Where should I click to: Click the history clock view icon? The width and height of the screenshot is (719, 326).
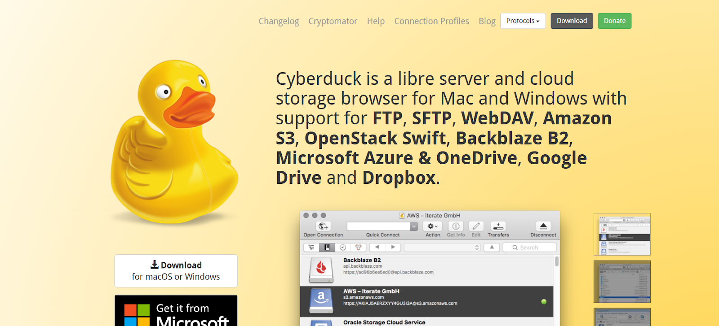click(343, 248)
